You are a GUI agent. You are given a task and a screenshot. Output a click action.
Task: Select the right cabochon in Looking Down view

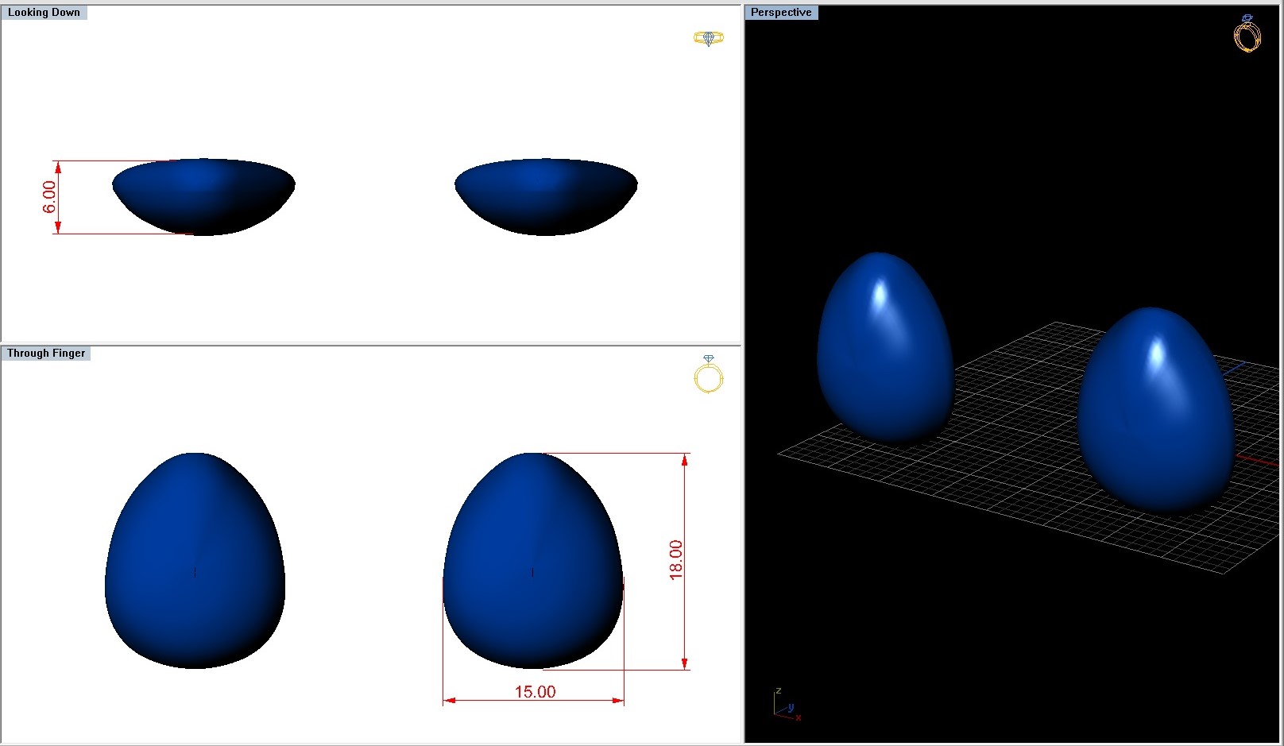click(546, 197)
